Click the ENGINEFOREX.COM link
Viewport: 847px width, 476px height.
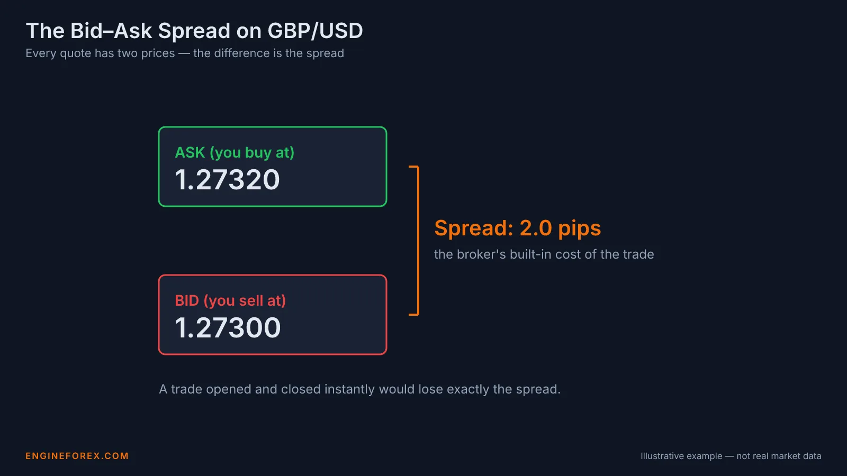pyautogui.click(x=77, y=456)
